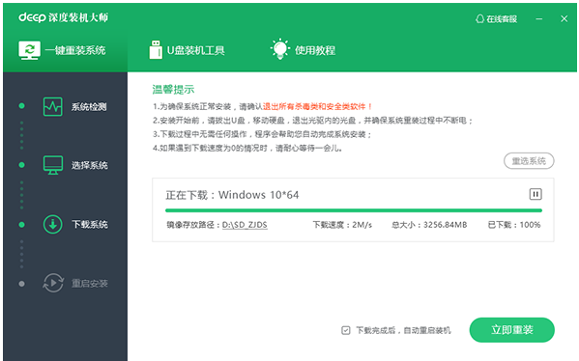This screenshot has height=361, width=579.
Task: Click the green download progress bar
Action: point(354,210)
